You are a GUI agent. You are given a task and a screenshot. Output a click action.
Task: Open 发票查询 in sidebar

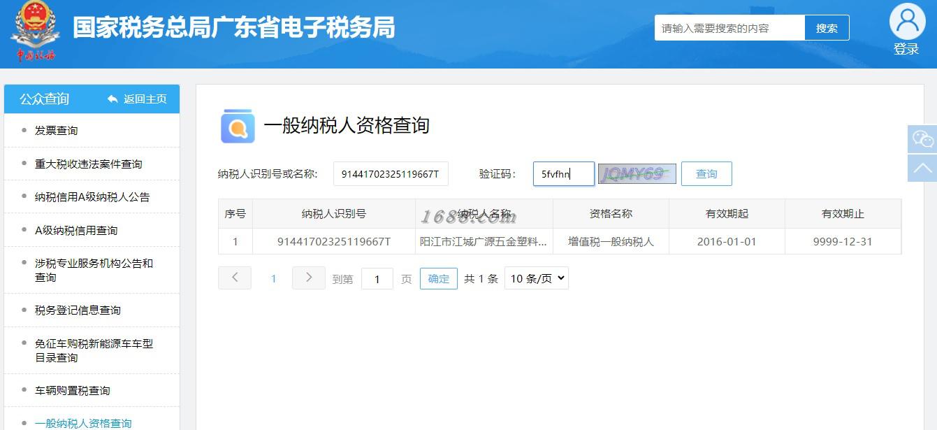(57, 131)
